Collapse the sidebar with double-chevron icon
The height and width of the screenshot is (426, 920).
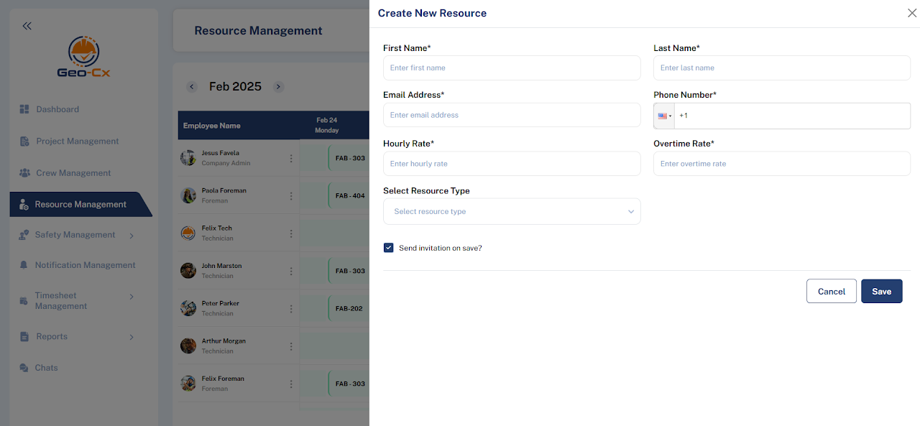pyautogui.click(x=27, y=26)
